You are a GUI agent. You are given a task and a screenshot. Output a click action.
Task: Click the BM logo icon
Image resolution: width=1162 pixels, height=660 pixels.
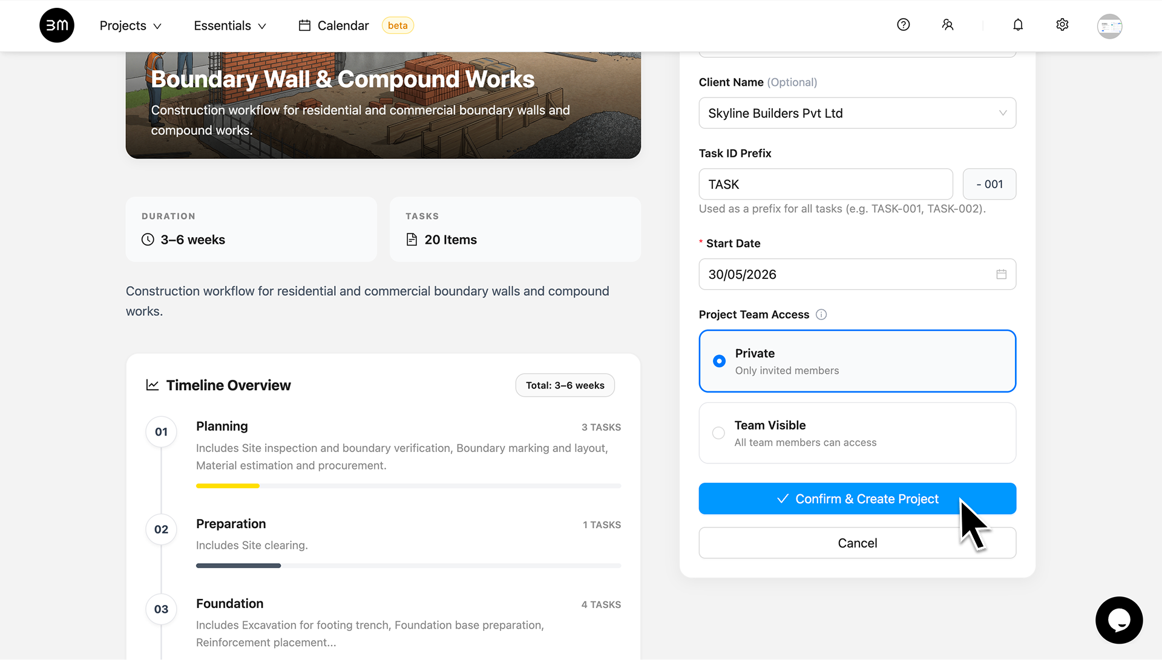pyautogui.click(x=57, y=25)
